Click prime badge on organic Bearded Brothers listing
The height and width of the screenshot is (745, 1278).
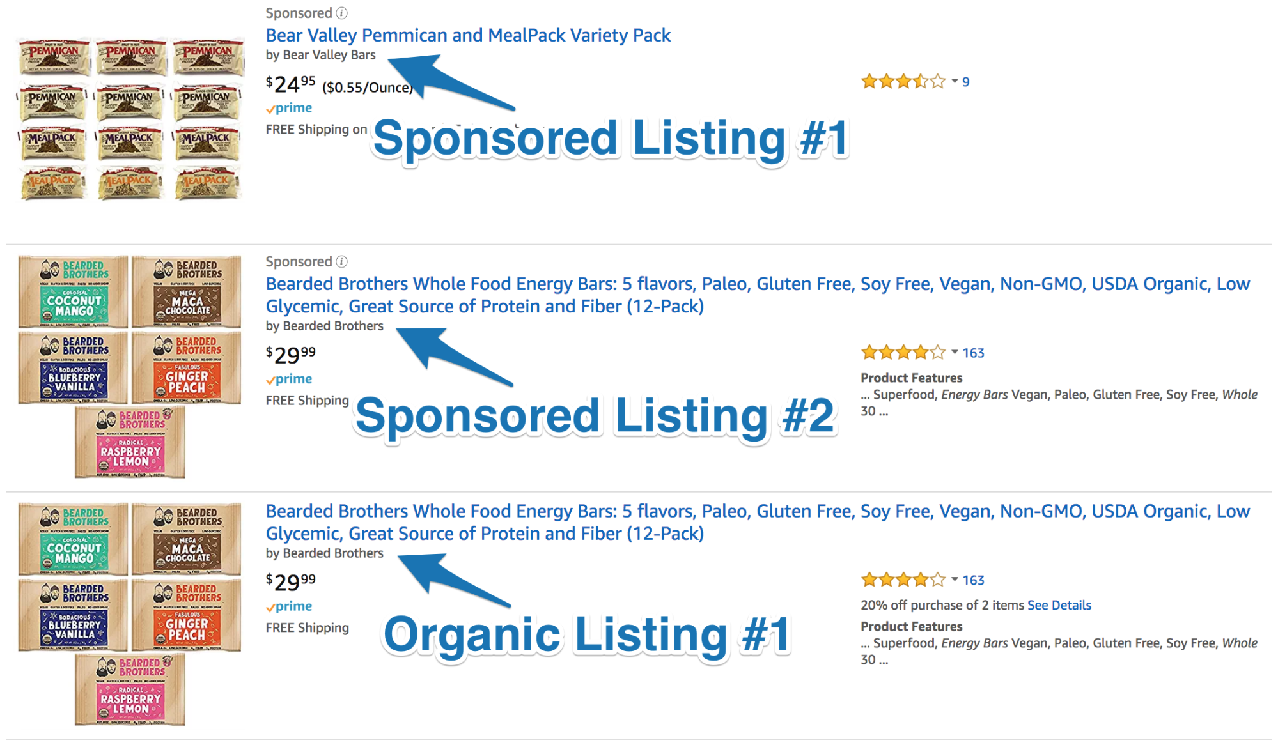click(289, 606)
